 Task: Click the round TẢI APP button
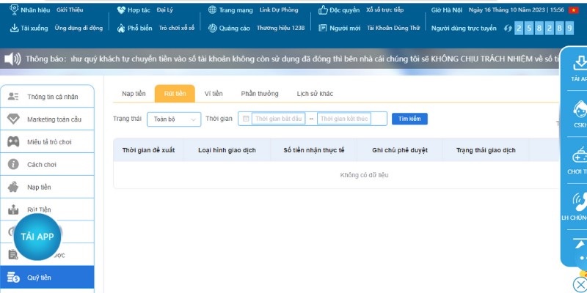tap(37, 236)
